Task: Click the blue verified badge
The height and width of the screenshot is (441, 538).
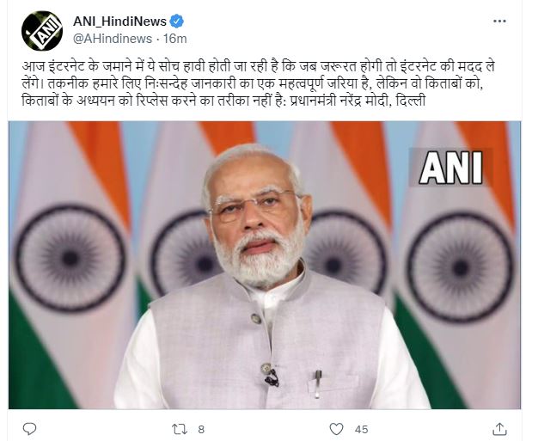Action: (x=177, y=21)
